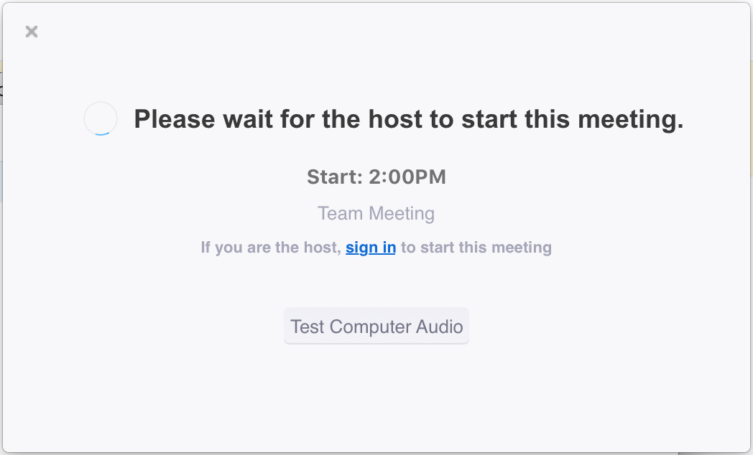
Task: Click the word "wait" in the heading
Action: 241,119
